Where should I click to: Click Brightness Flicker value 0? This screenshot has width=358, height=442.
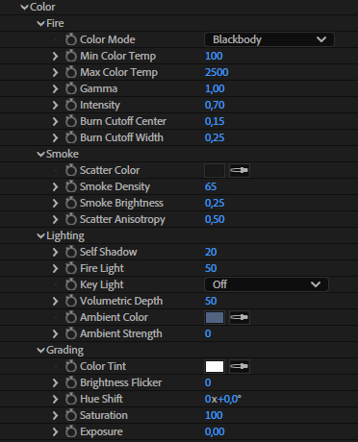pos(208,382)
